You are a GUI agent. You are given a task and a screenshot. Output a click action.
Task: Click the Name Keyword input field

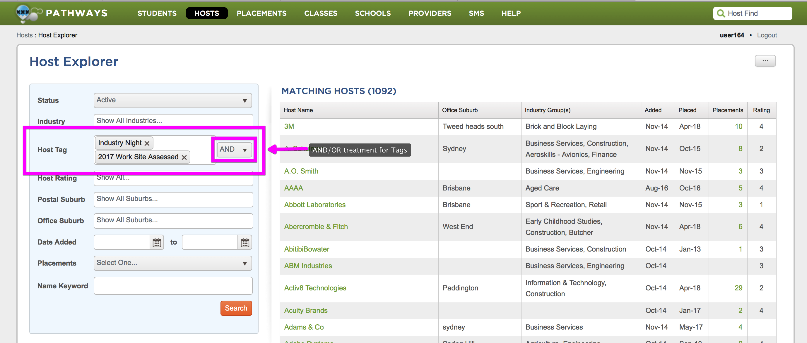pos(173,285)
